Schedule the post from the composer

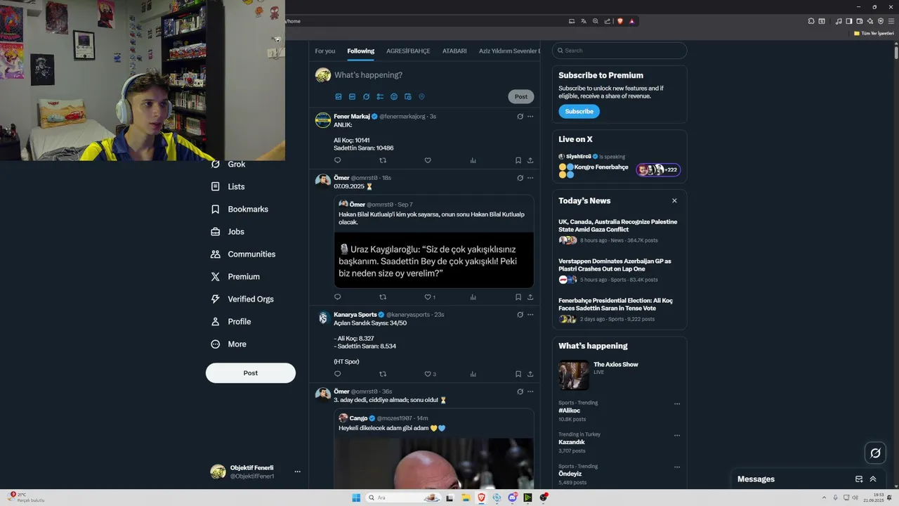point(408,97)
